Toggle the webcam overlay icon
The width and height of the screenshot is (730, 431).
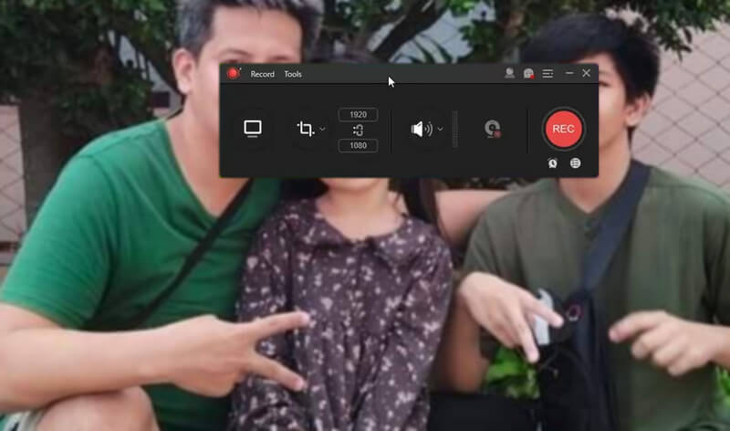[492, 129]
